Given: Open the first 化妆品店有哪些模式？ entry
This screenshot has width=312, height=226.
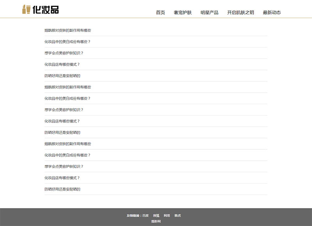Looking at the screenshot, I should [62, 64].
